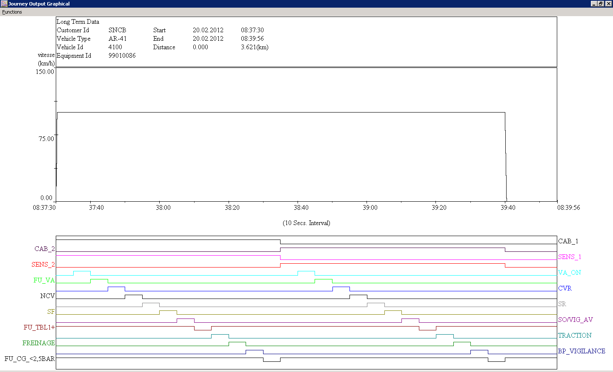Click the Journey Output Graphical title bar icon

point(4,4)
